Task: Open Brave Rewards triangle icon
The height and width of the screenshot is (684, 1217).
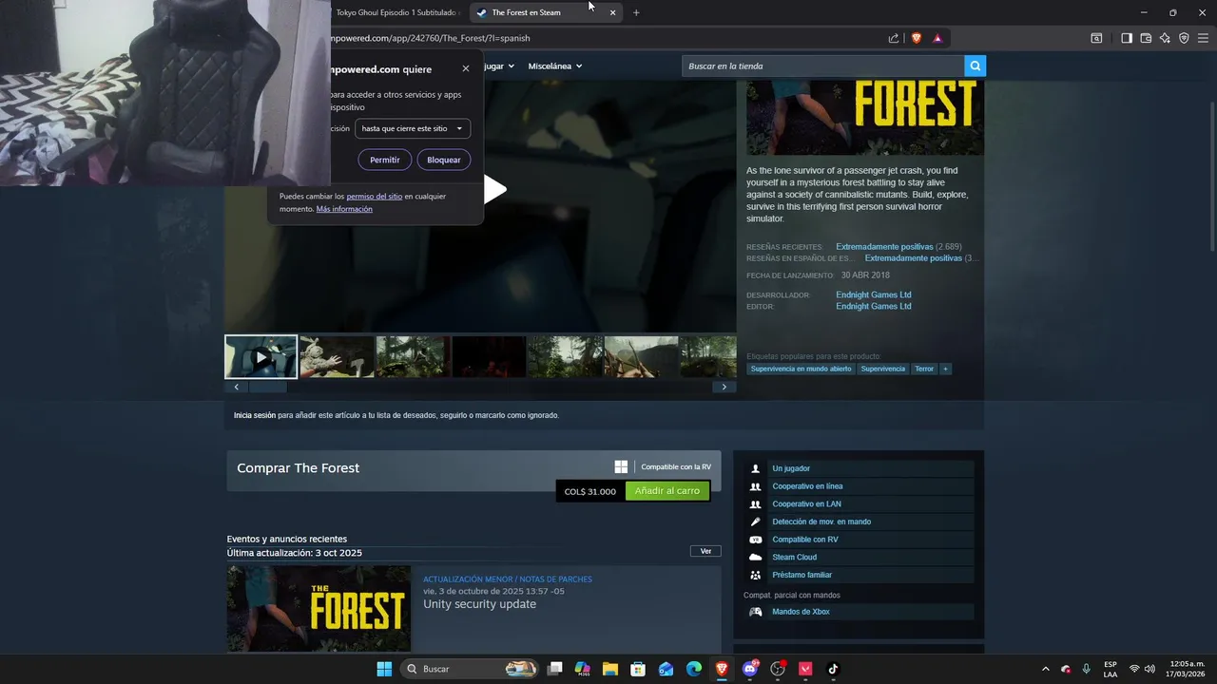Action: [x=937, y=38]
